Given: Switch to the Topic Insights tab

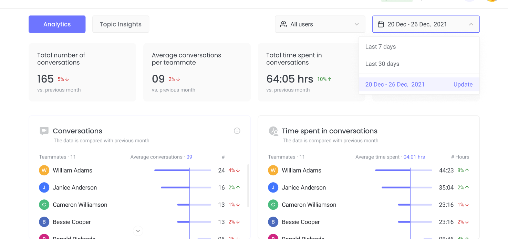Looking at the screenshot, I should pos(121,24).
